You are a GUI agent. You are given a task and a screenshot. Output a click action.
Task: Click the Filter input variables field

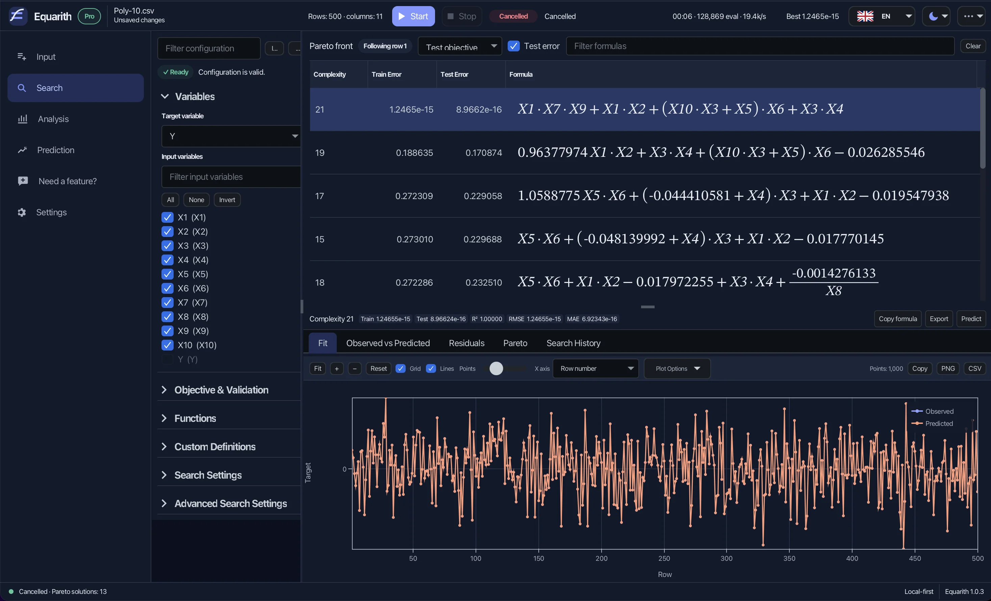click(x=231, y=177)
